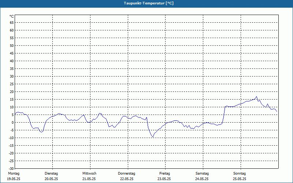Click the 23.05.25 date label
293x183 pixels.
coord(164,179)
